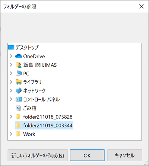The image size is (149, 166).
Task: Click the ネットワーク network icon
Action: pos(19,91)
